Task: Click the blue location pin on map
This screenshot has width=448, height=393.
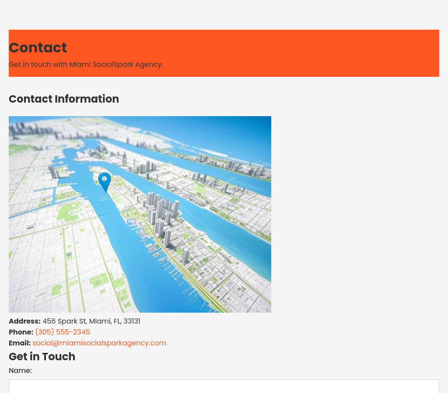Action: [x=105, y=180]
